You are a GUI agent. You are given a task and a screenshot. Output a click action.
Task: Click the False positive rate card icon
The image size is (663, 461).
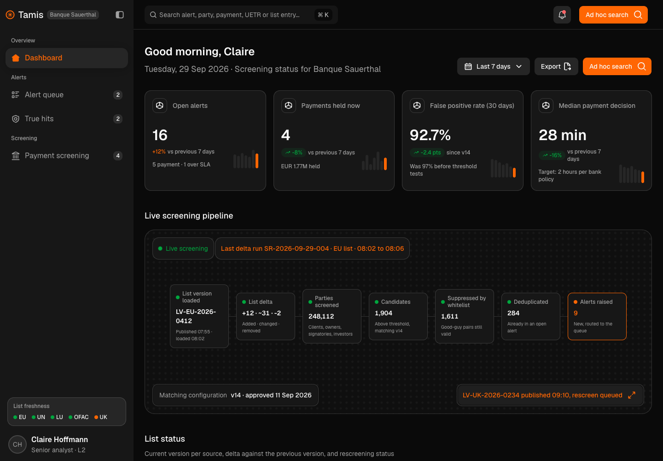click(x=417, y=106)
